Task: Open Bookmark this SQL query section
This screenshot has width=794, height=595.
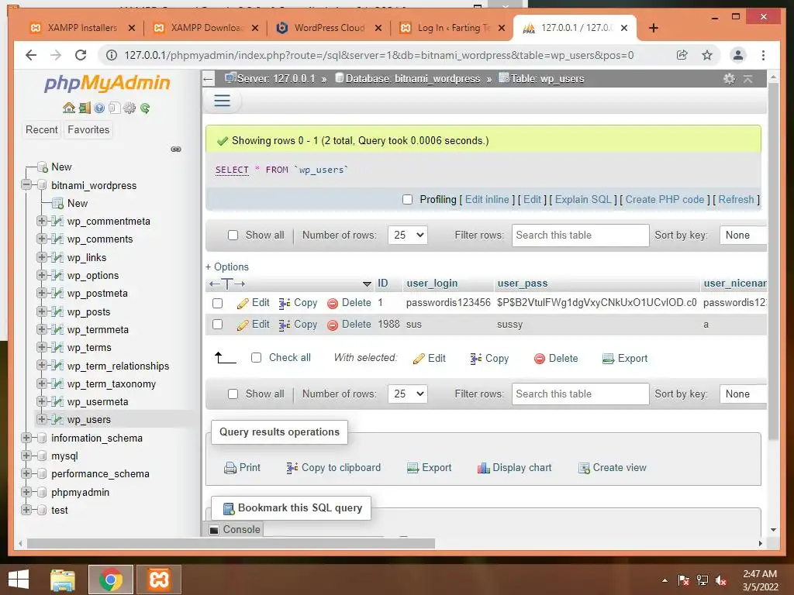Action: [x=292, y=508]
